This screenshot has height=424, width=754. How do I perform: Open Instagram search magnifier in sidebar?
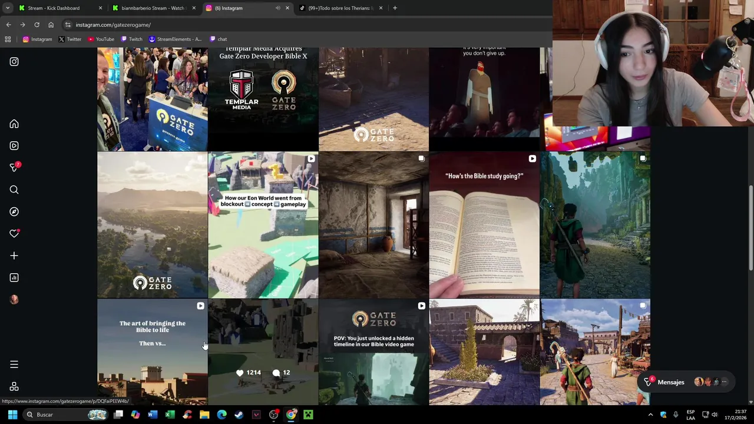point(14,190)
